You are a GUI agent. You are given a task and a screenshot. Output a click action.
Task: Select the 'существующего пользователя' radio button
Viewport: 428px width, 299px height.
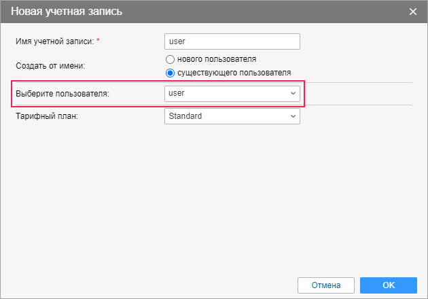(x=171, y=72)
